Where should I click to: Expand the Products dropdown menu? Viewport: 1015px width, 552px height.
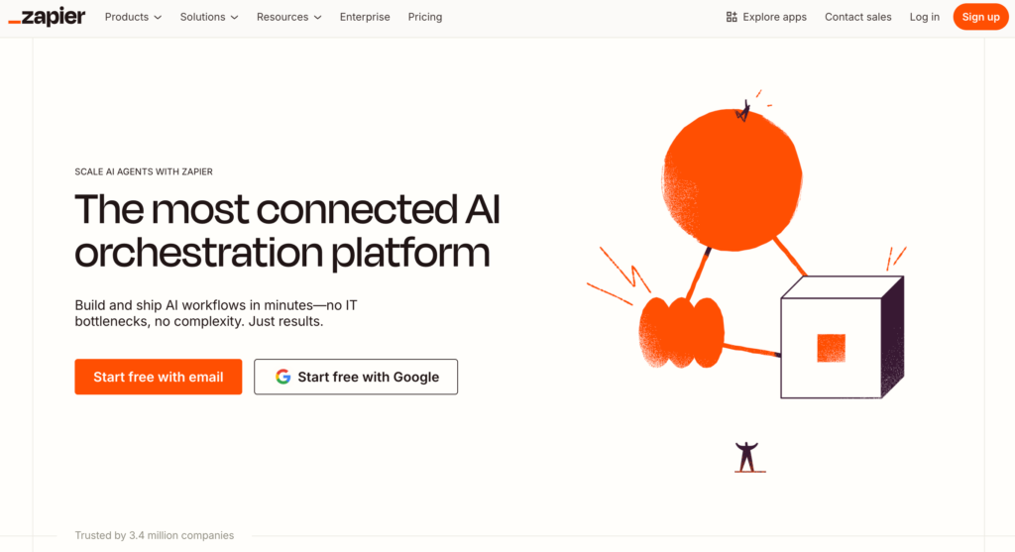click(x=133, y=17)
